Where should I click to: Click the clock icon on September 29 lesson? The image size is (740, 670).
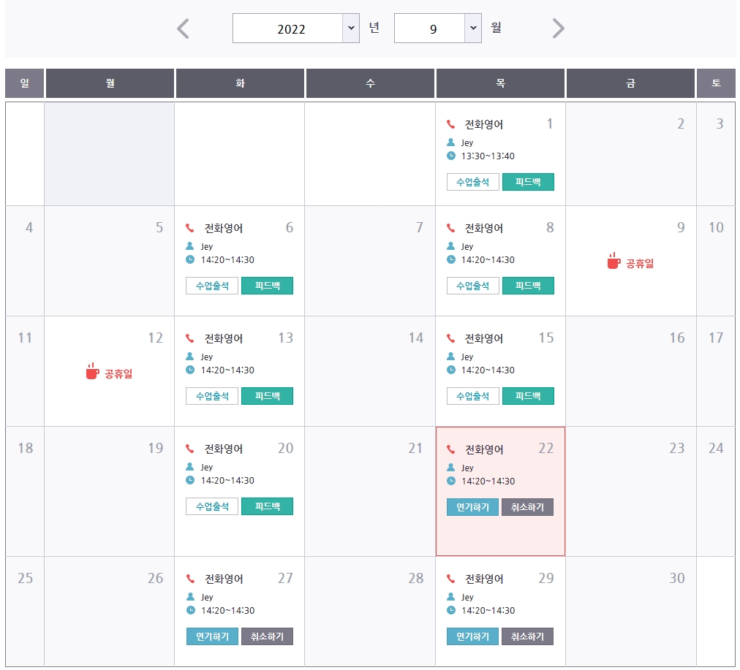coord(451,610)
